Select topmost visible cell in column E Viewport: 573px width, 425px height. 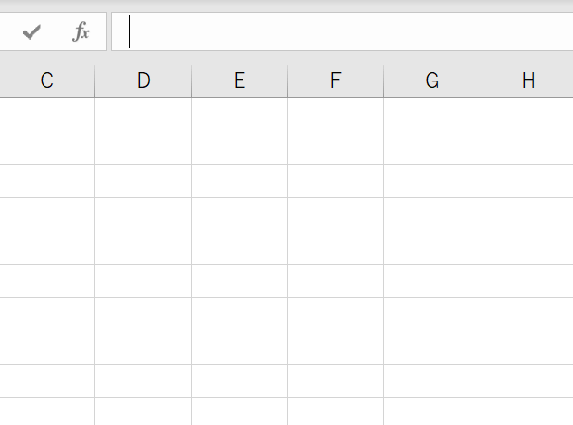point(240,115)
